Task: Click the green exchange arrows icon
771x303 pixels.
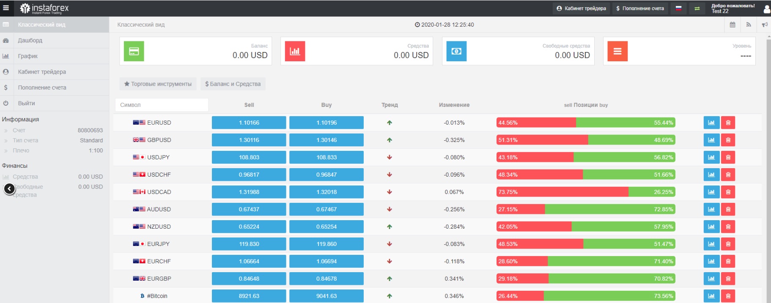Action: click(x=697, y=8)
